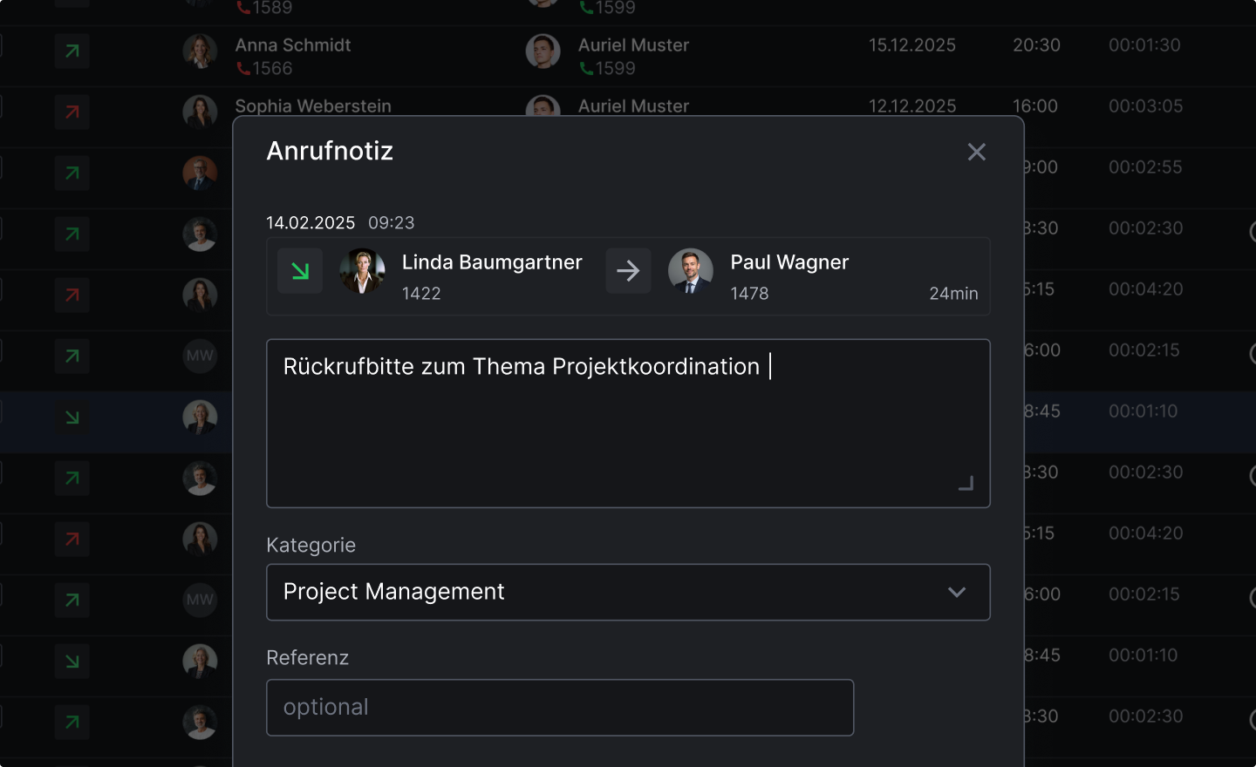Viewport: 1256px width, 767px height.
Task: Click Anna Schmidt name in call list
Action: (293, 45)
